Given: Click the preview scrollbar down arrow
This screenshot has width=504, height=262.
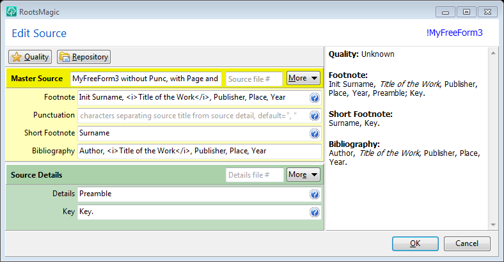Looking at the screenshot, I should pos(493,225).
